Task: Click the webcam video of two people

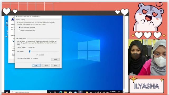Action: point(147,57)
